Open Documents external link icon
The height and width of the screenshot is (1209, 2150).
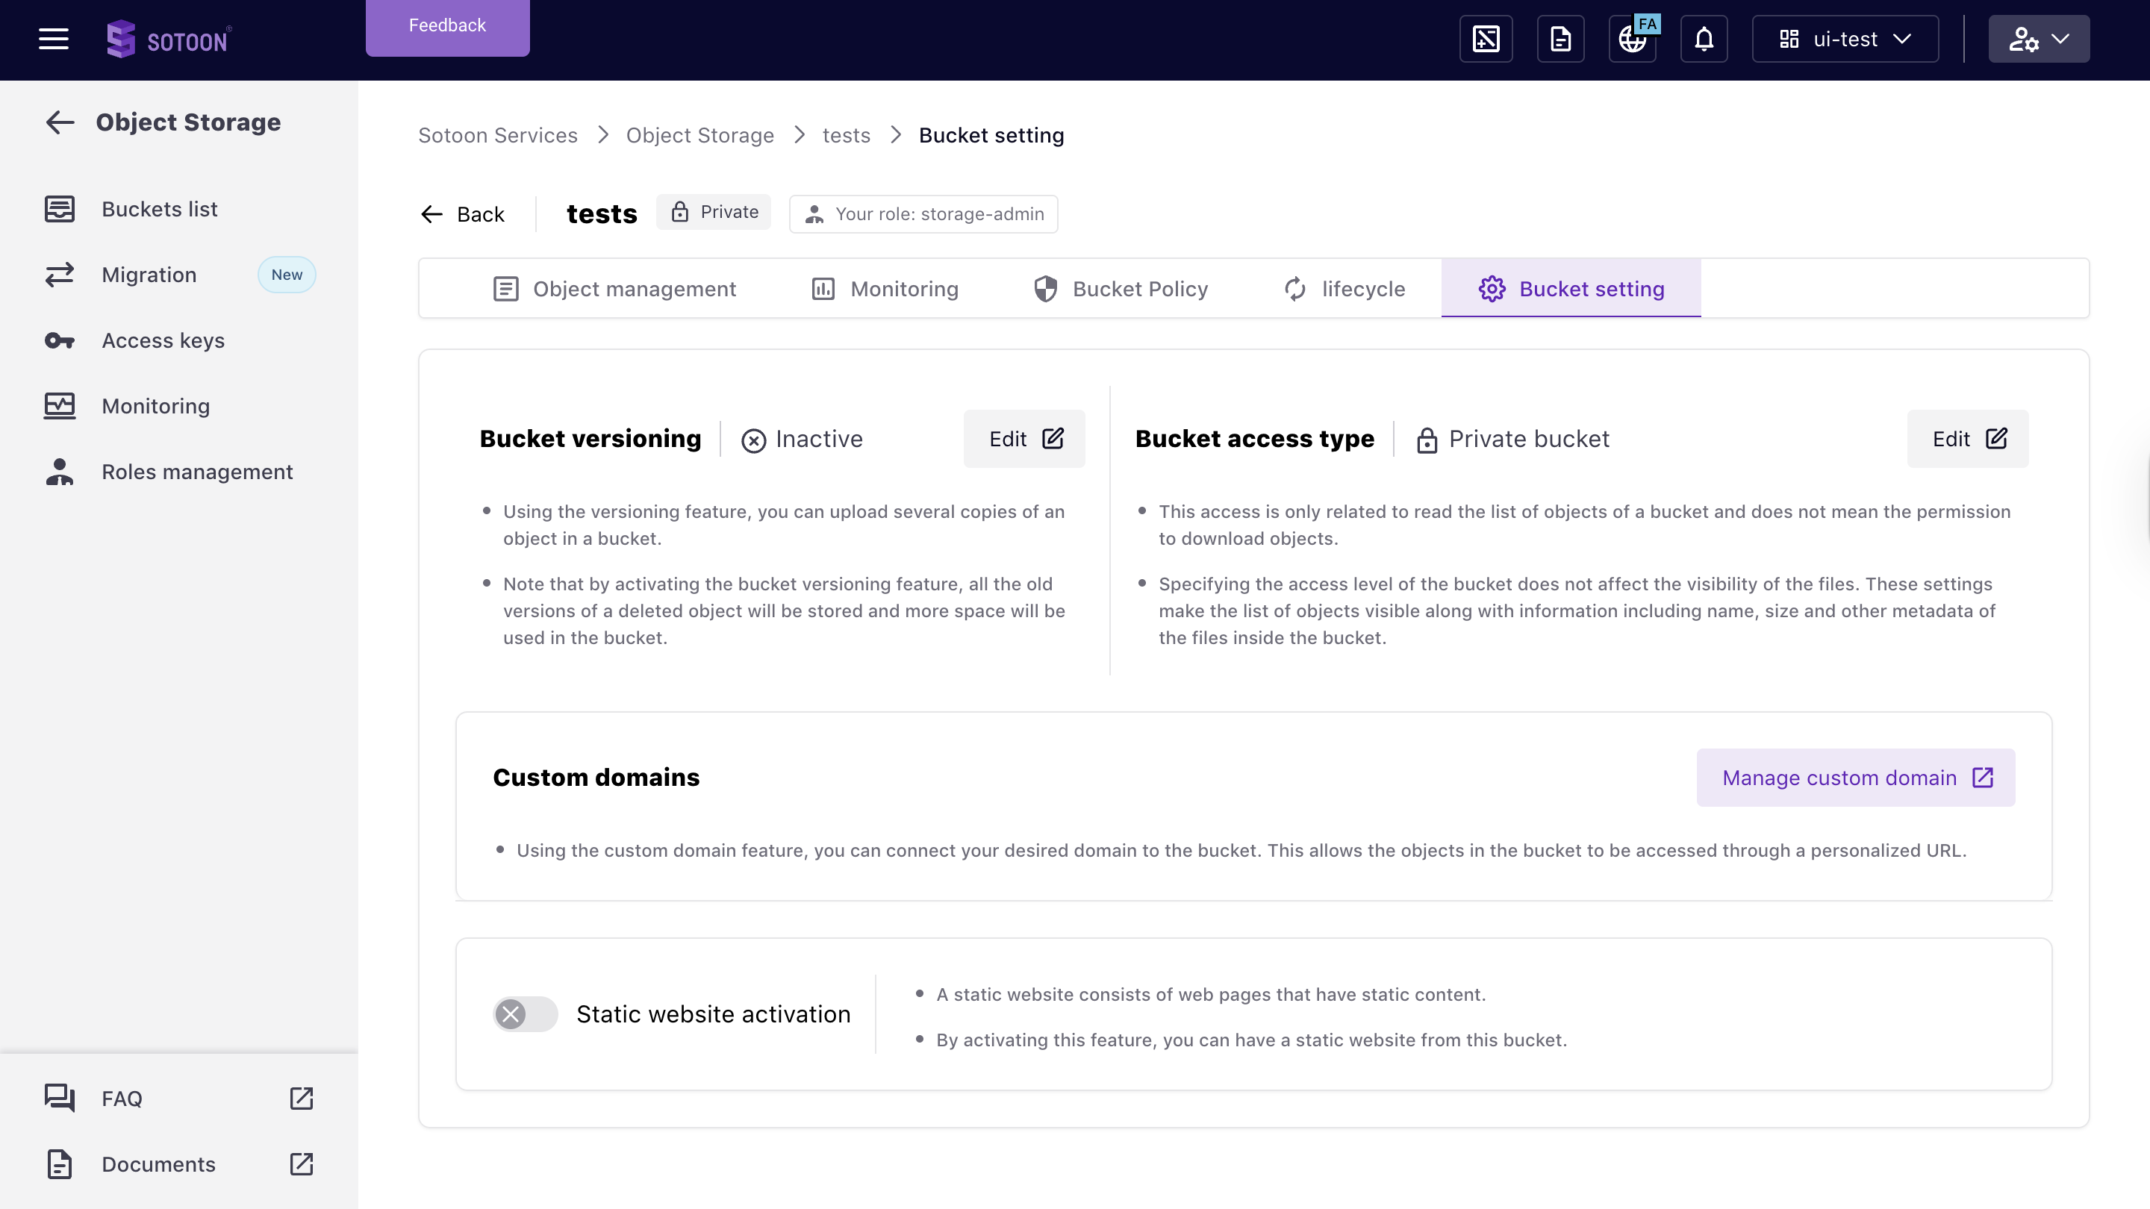point(302,1164)
